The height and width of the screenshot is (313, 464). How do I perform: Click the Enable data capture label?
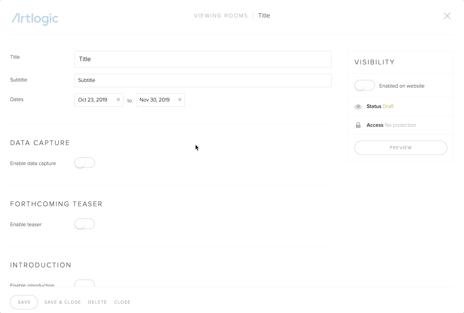click(33, 163)
